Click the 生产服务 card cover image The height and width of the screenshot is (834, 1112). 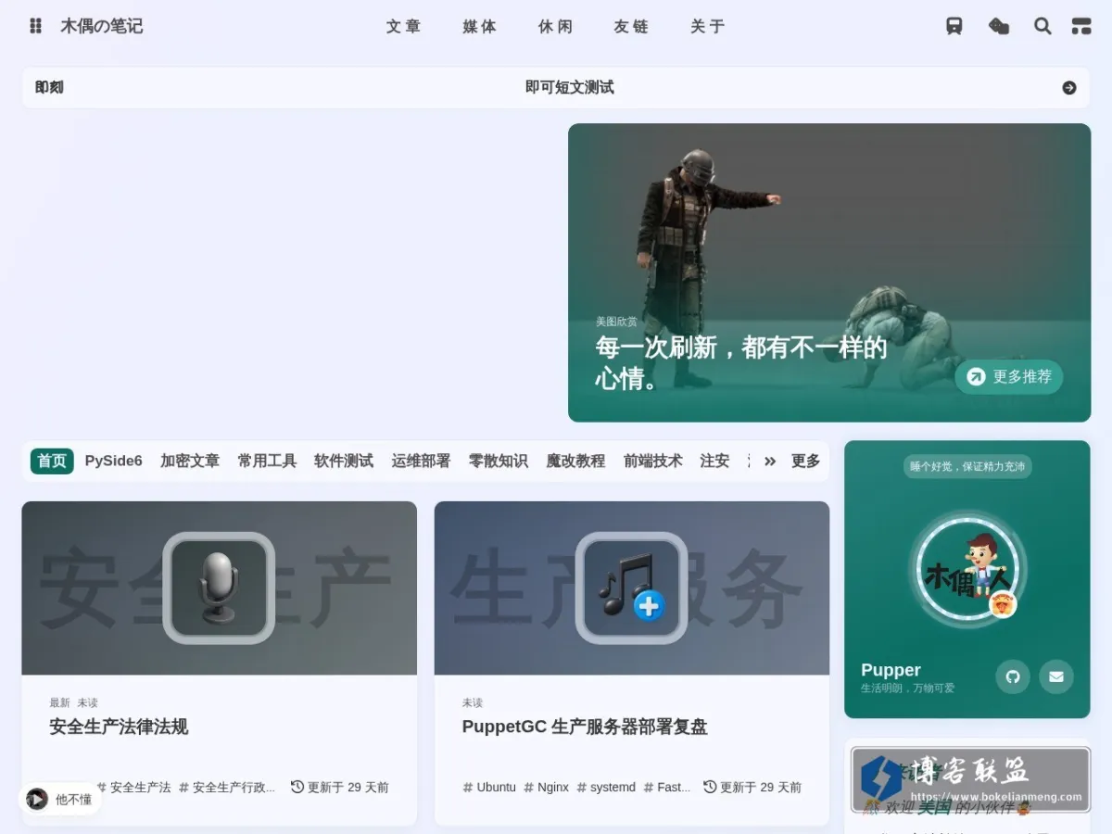click(x=631, y=588)
